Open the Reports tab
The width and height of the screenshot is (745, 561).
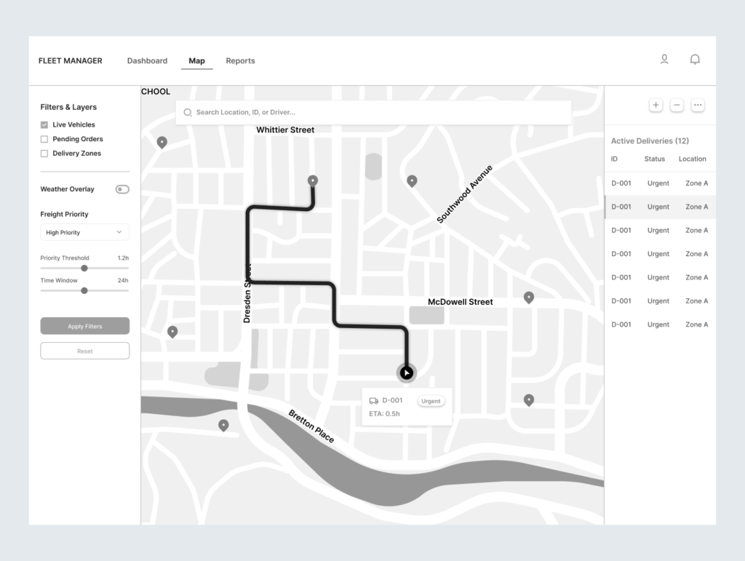[240, 61]
